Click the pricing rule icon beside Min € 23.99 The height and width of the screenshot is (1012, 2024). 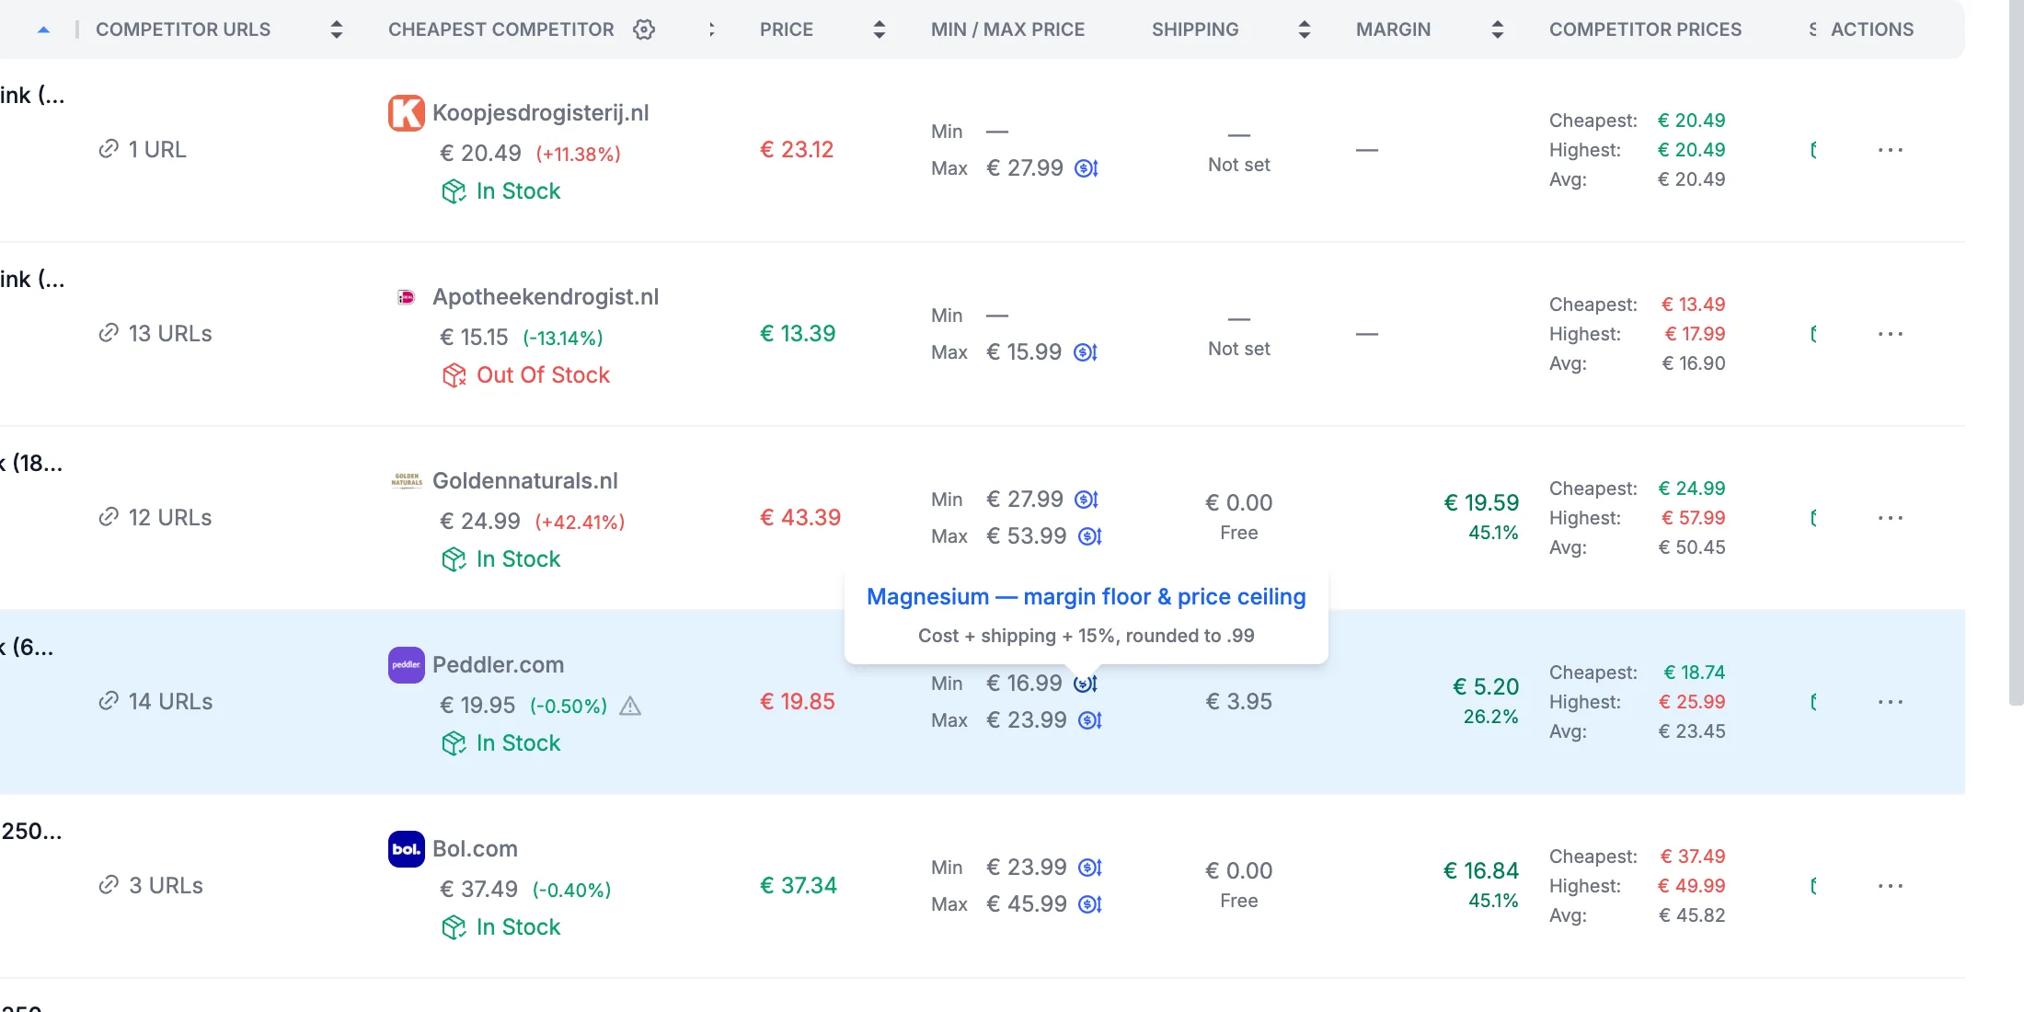pyautogui.click(x=1090, y=868)
